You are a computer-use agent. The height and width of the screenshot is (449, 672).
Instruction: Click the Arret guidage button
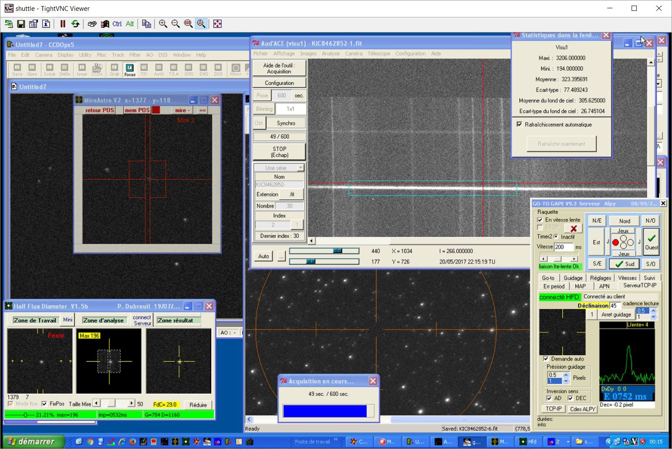tap(616, 314)
